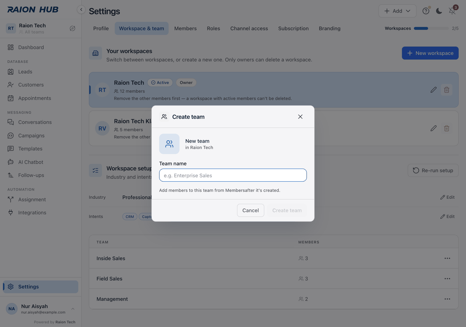Click the AI Chatbot robot icon
The image size is (466, 327).
(11, 162)
